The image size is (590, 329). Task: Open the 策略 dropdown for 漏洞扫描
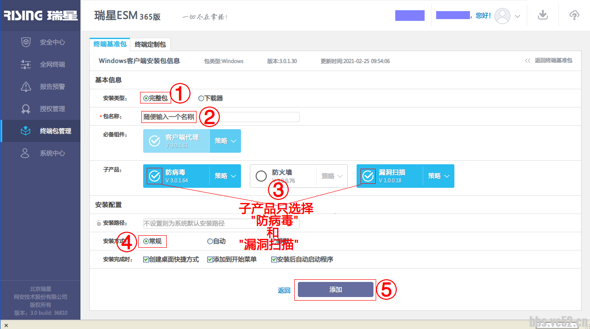tap(438, 176)
